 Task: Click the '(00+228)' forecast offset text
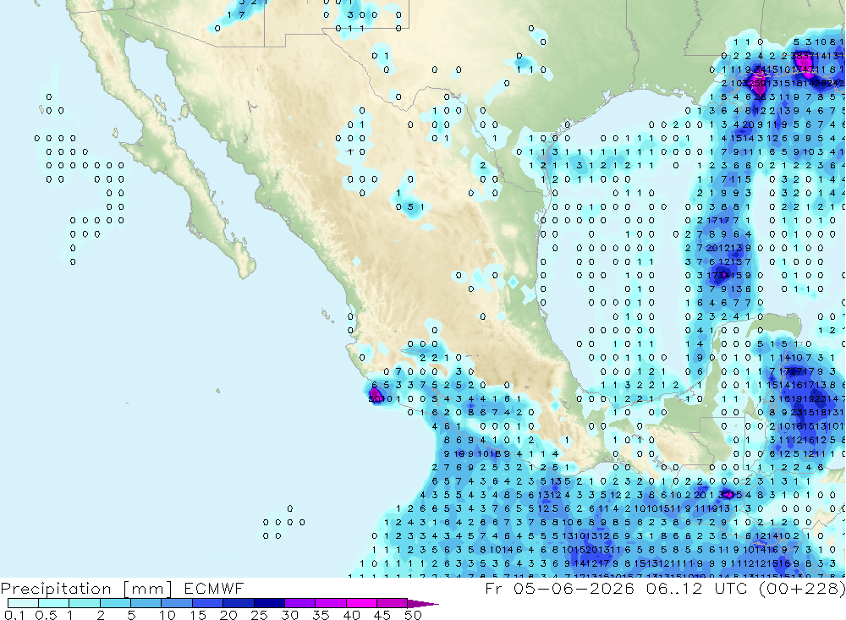pyautogui.click(x=800, y=588)
